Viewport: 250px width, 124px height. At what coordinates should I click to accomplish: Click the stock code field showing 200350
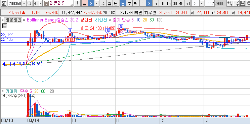(x=15, y=3)
